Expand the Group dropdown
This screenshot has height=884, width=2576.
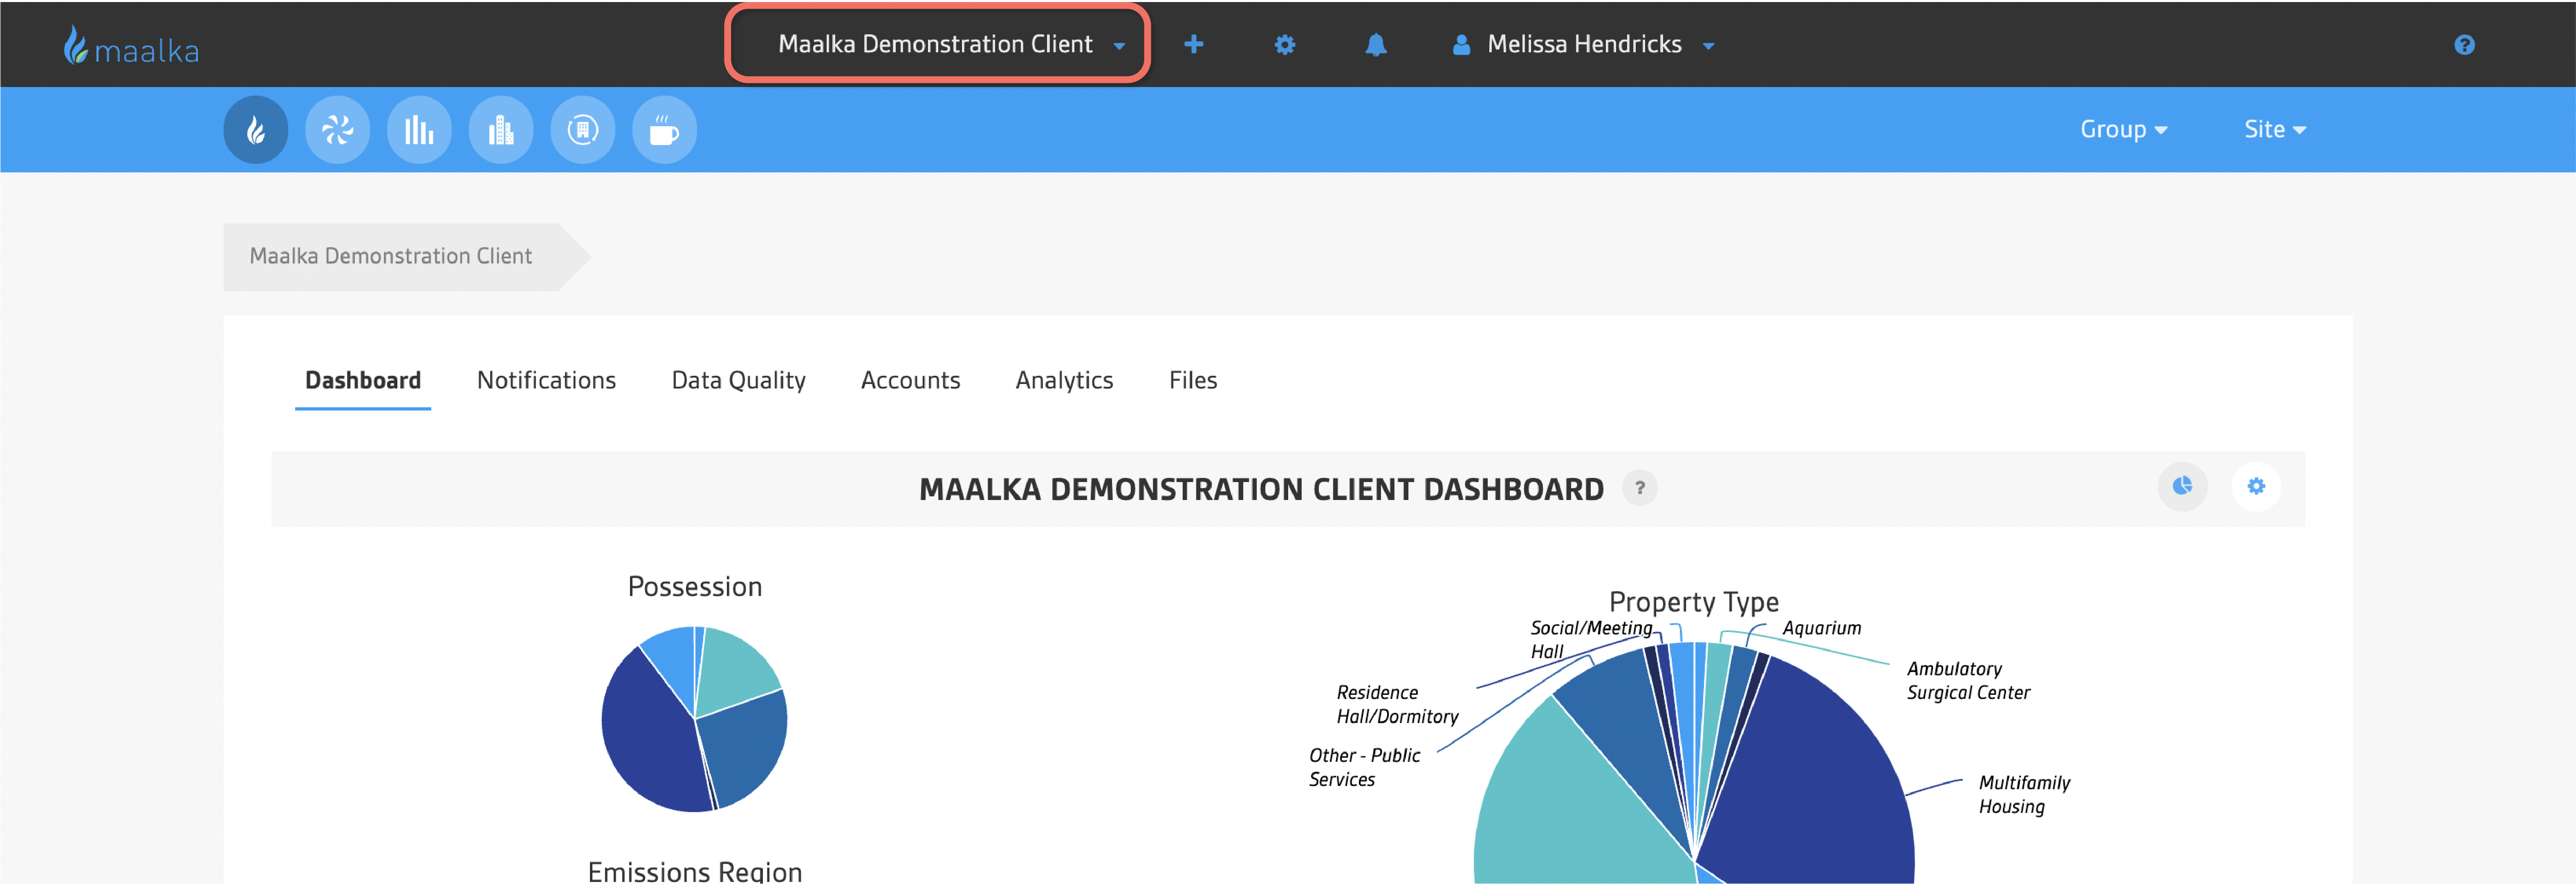[2124, 130]
